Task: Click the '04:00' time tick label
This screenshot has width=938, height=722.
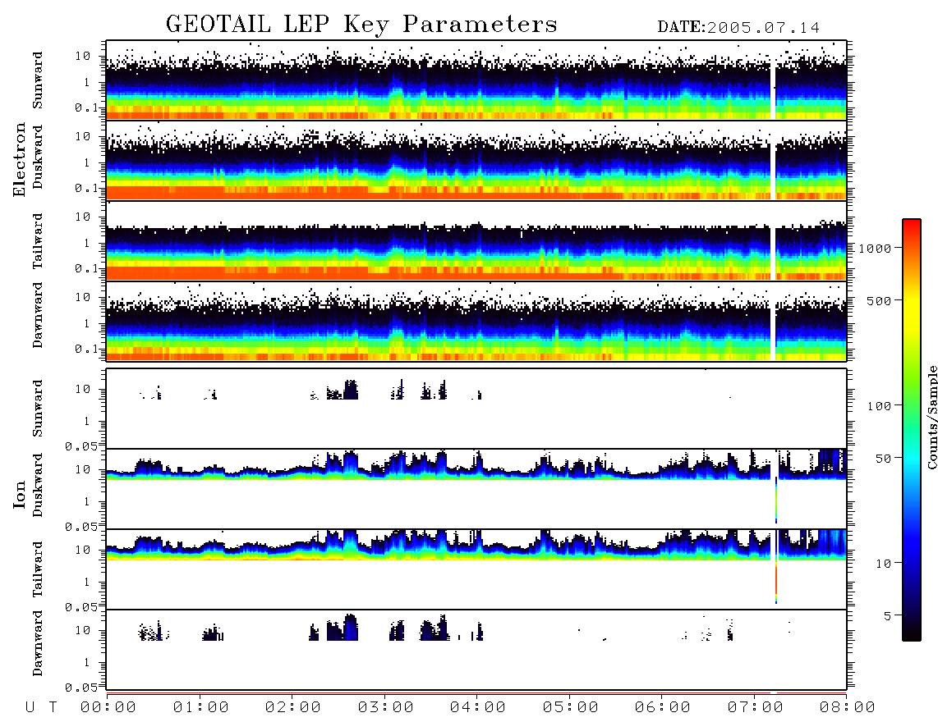Action: (478, 707)
